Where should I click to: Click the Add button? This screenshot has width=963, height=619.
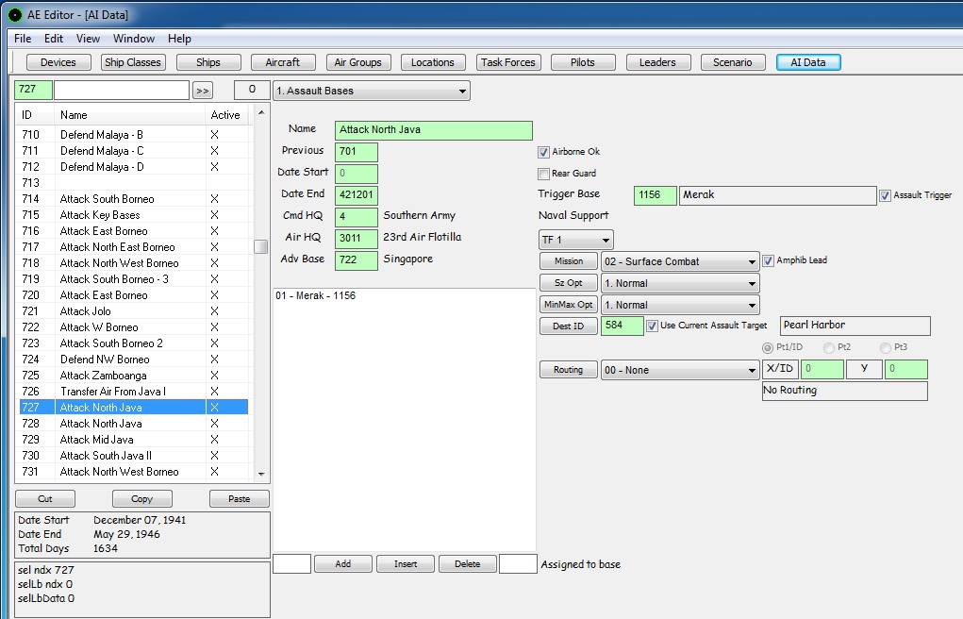click(343, 563)
